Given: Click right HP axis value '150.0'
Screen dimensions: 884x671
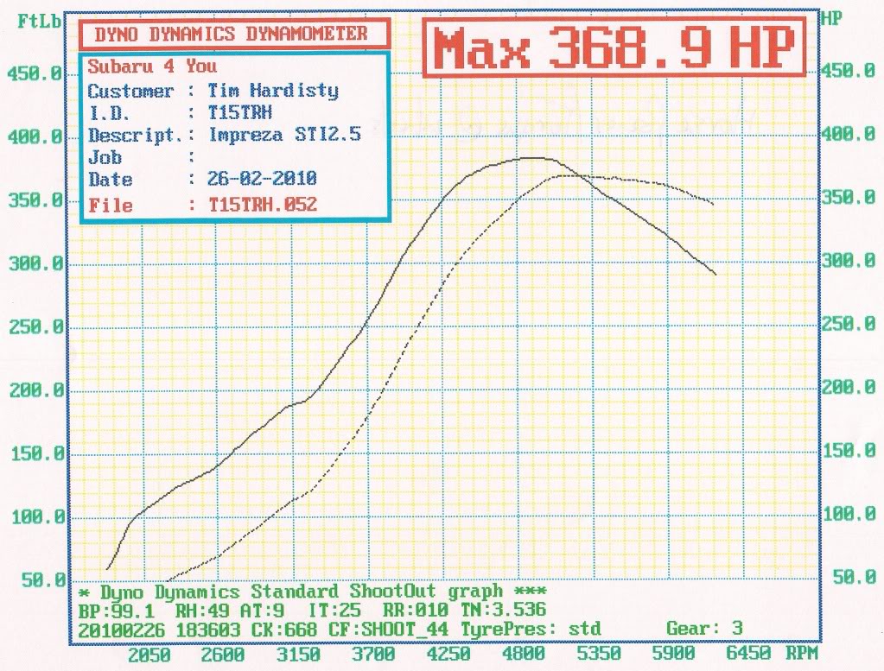Looking at the screenshot, I should coord(850,451).
